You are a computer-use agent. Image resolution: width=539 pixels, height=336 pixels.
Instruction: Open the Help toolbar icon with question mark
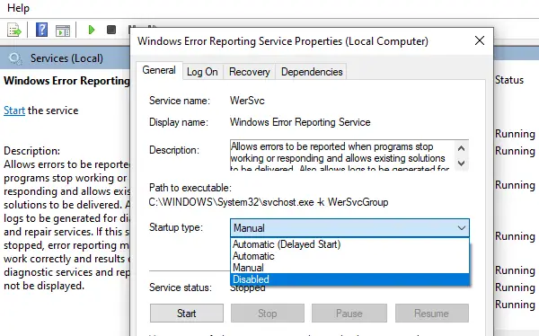[x=41, y=30]
